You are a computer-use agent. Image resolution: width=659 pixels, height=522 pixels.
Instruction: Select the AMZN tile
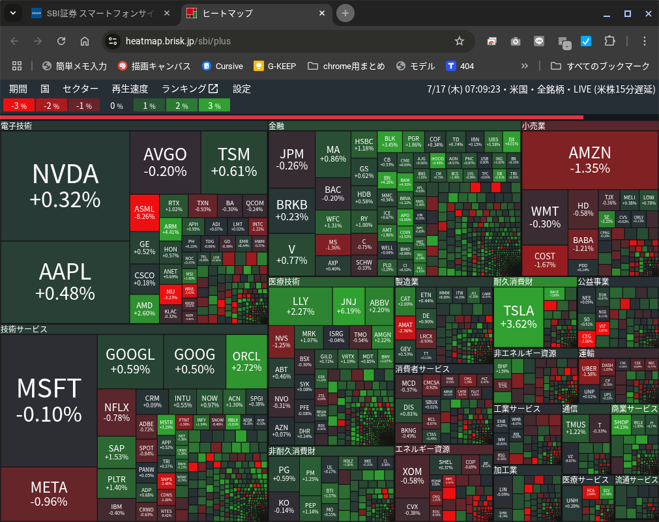[x=590, y=160]
